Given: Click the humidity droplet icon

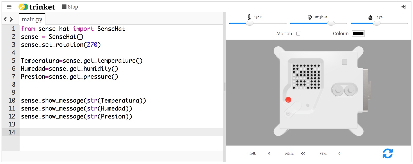Looking at the screenshot, I should click(x=370, y=17).
